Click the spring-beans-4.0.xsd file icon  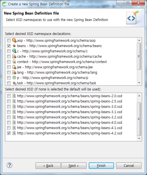pos(14,122)
